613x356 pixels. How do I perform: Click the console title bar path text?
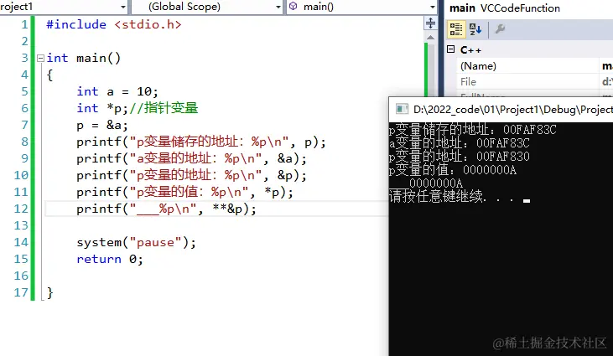[513, 109]
